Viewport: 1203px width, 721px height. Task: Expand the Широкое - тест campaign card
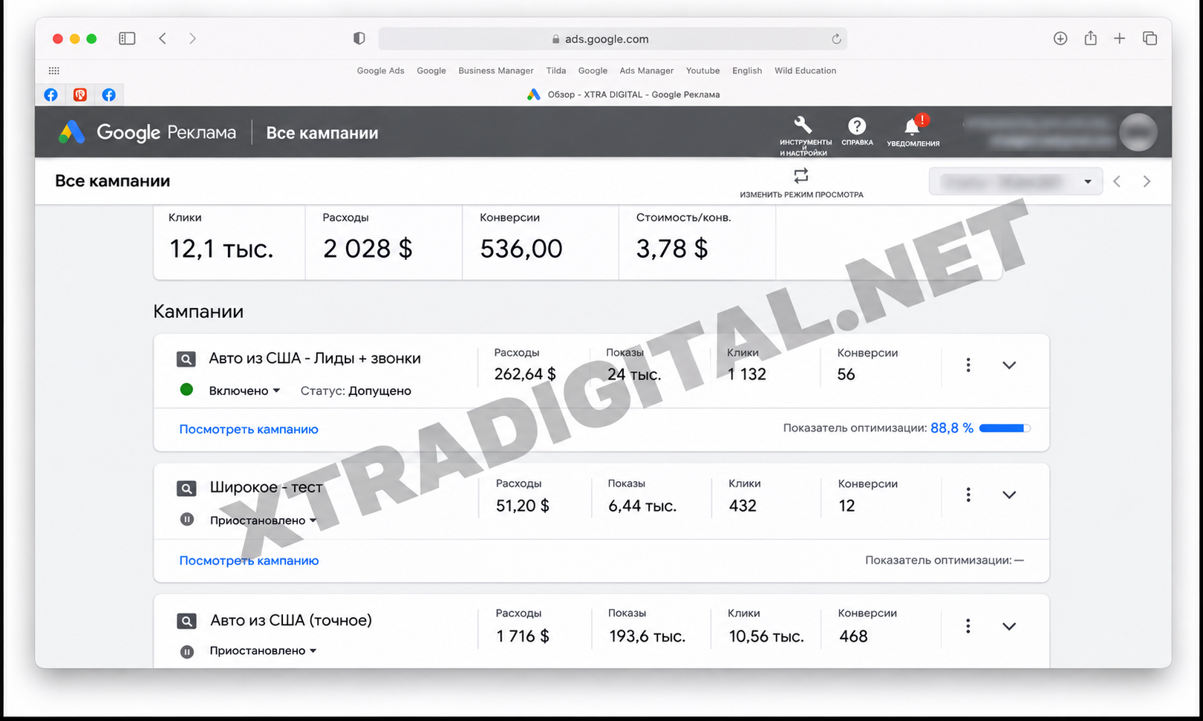[x=1009, y=495]
